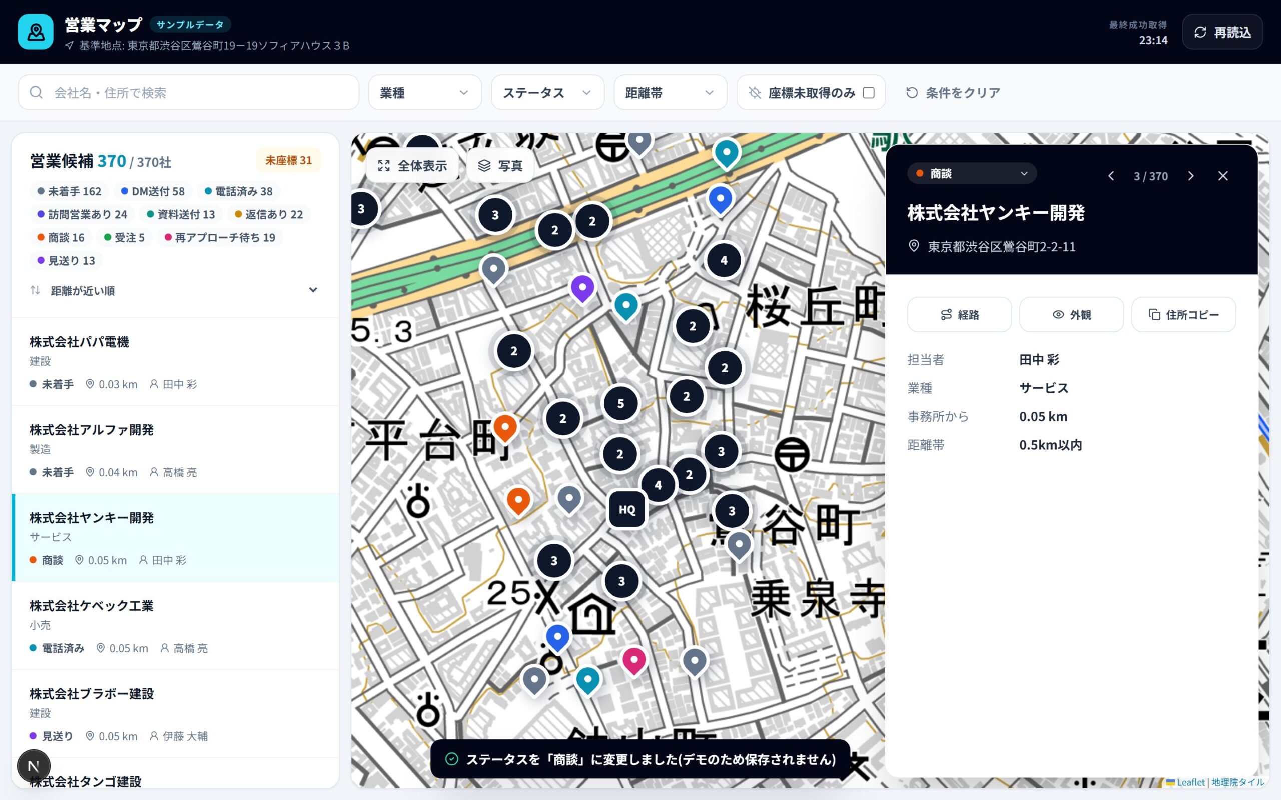
Task: Click the blue pin near 25 label
Action: coord(557,638)
